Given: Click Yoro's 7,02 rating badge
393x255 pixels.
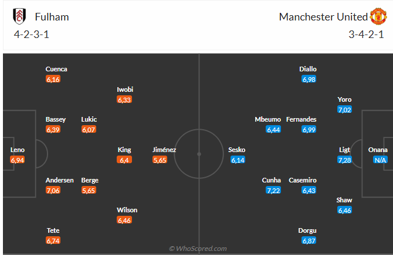Looking at the screenshot, I should [x=344, y=109].
